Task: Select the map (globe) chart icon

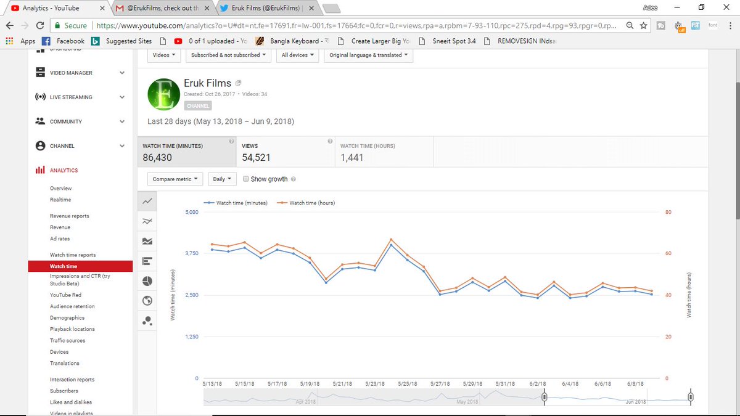Action: (x=147, y=301)
